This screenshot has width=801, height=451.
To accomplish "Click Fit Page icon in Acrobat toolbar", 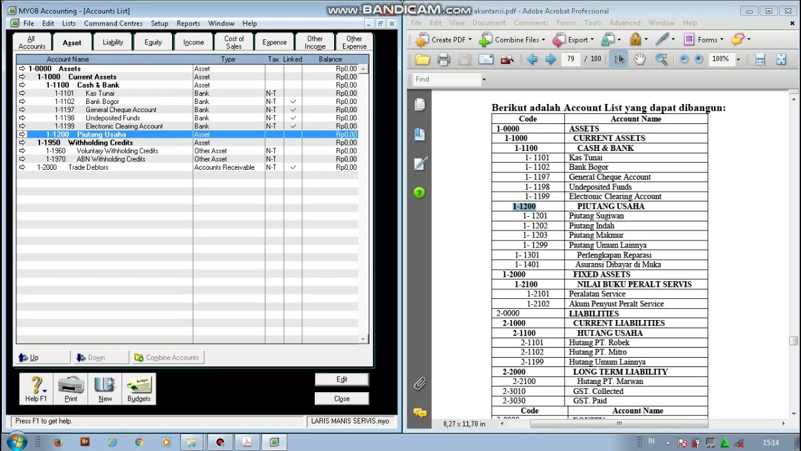I will pyautogui.click(x=781, y=59).
